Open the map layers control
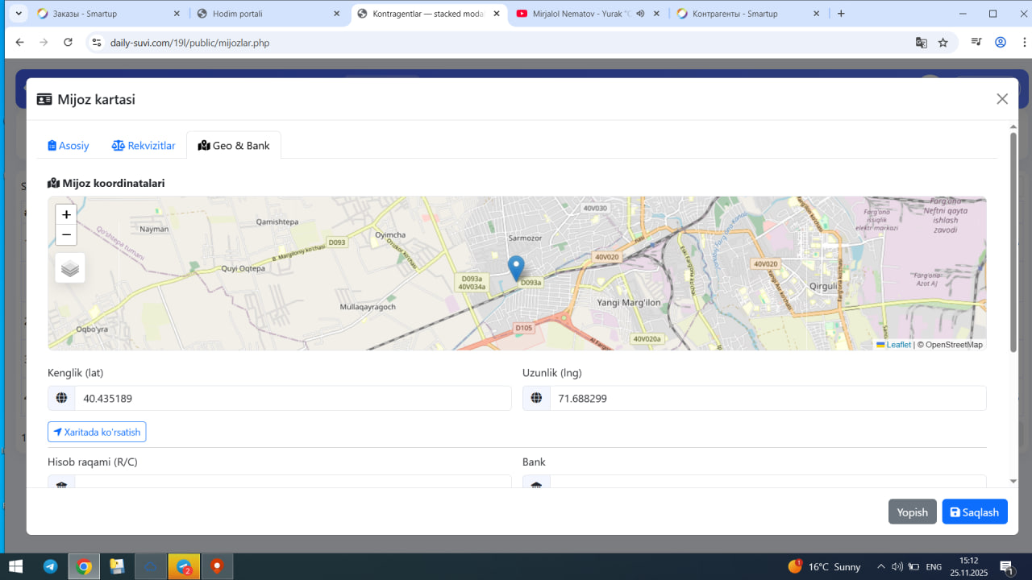This screenshot has width=1032, height=580. (70, 268)
